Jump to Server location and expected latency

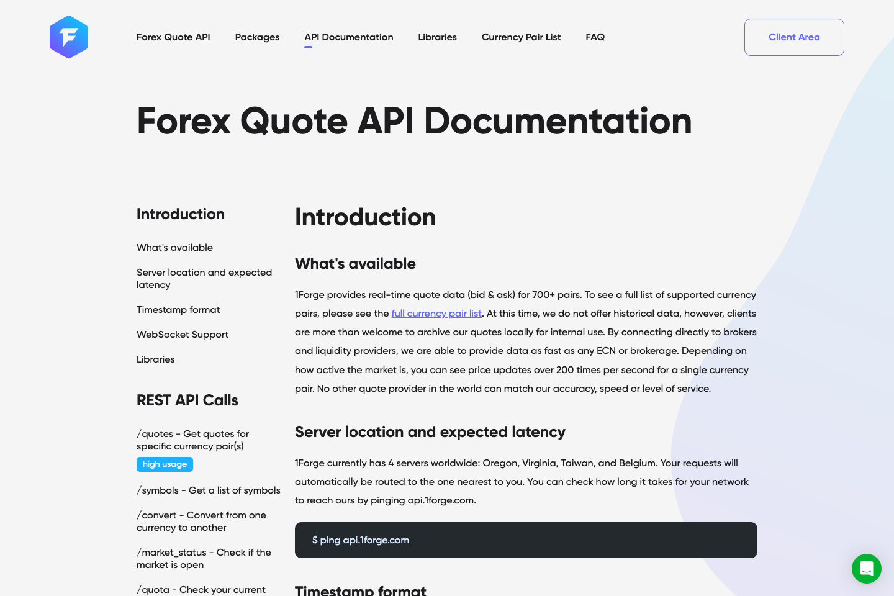pos(204,278)
